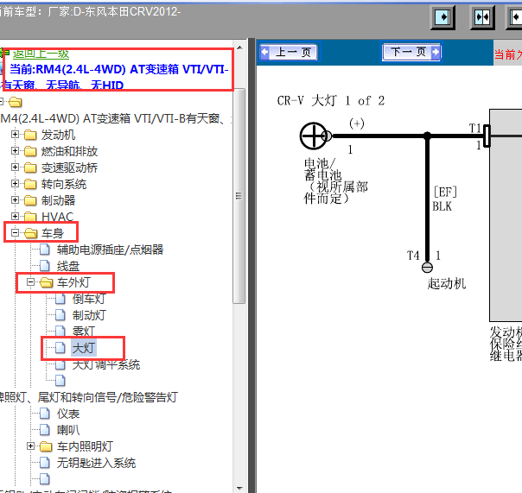522x493 pixels.
Task: Click the expand-right-panel toolbar icon
Action: tap(443, 17)
